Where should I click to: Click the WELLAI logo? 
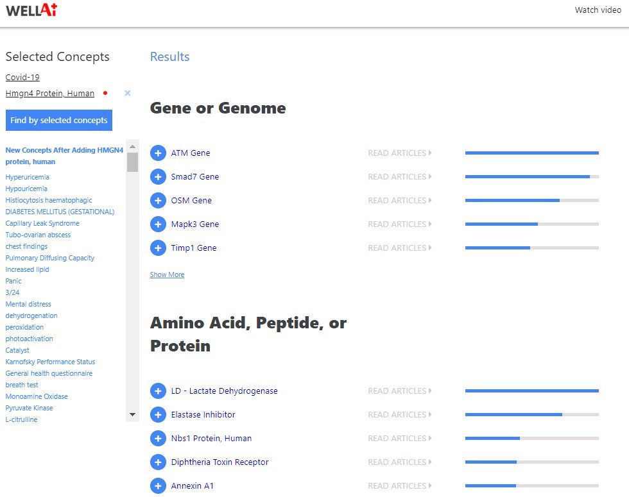pyautogui.click(x=31, y=10)
